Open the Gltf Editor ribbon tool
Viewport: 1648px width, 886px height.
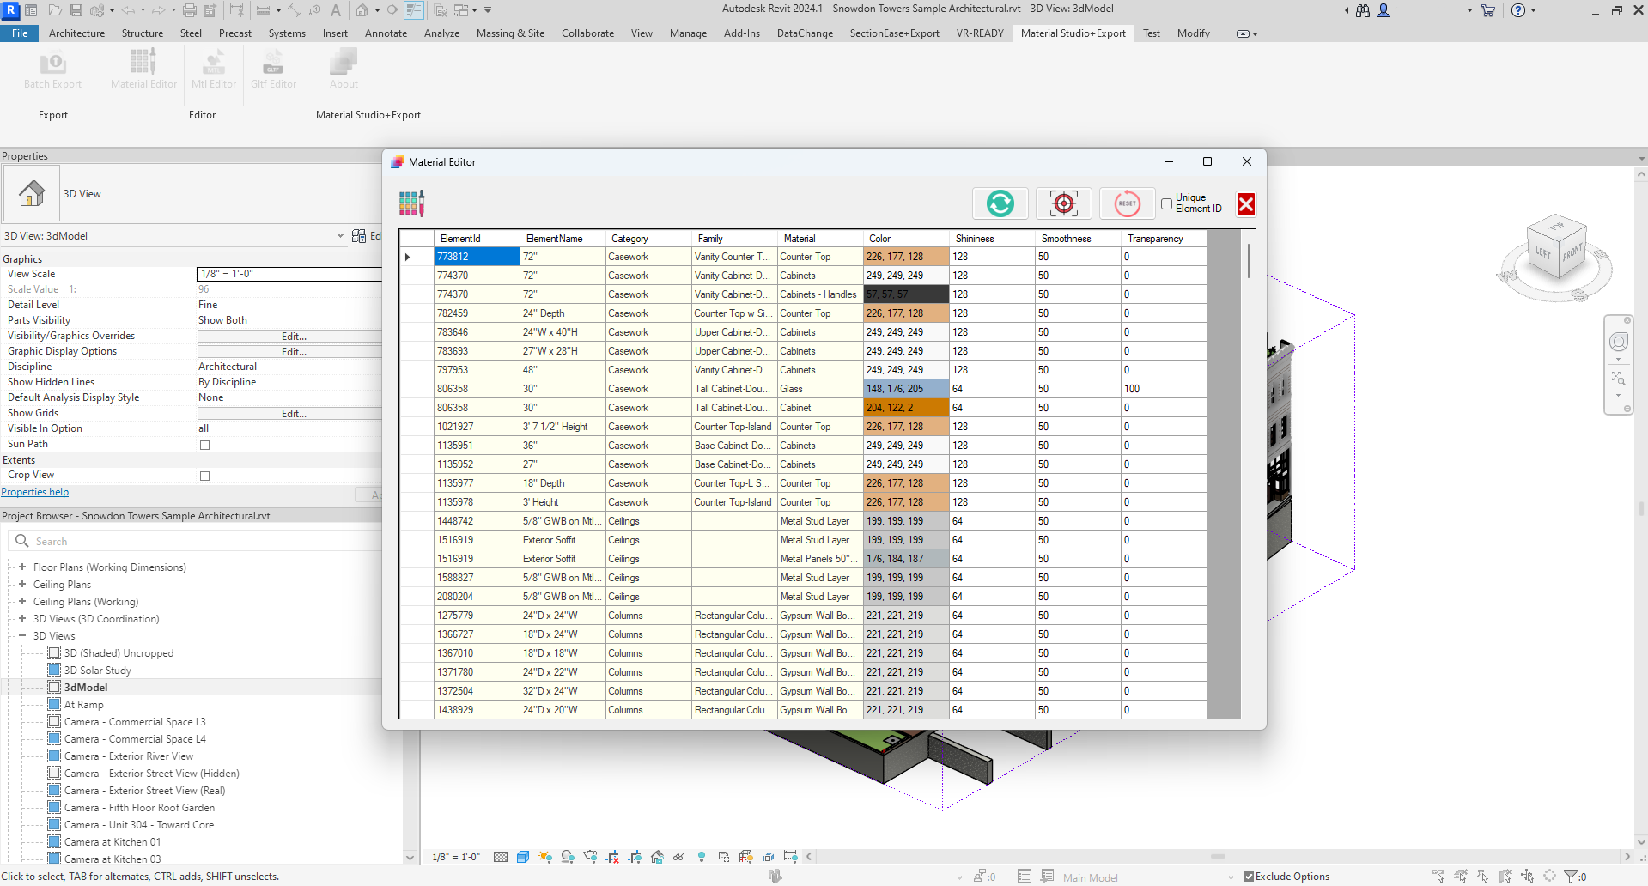pos(273,70)
